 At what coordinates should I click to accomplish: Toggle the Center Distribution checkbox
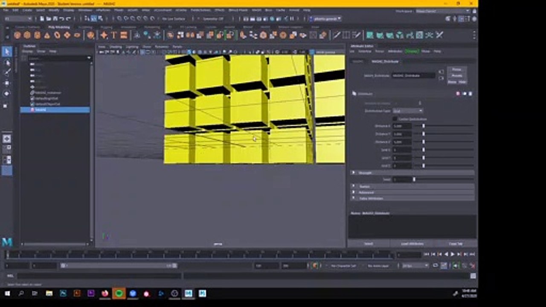[395, 119]
